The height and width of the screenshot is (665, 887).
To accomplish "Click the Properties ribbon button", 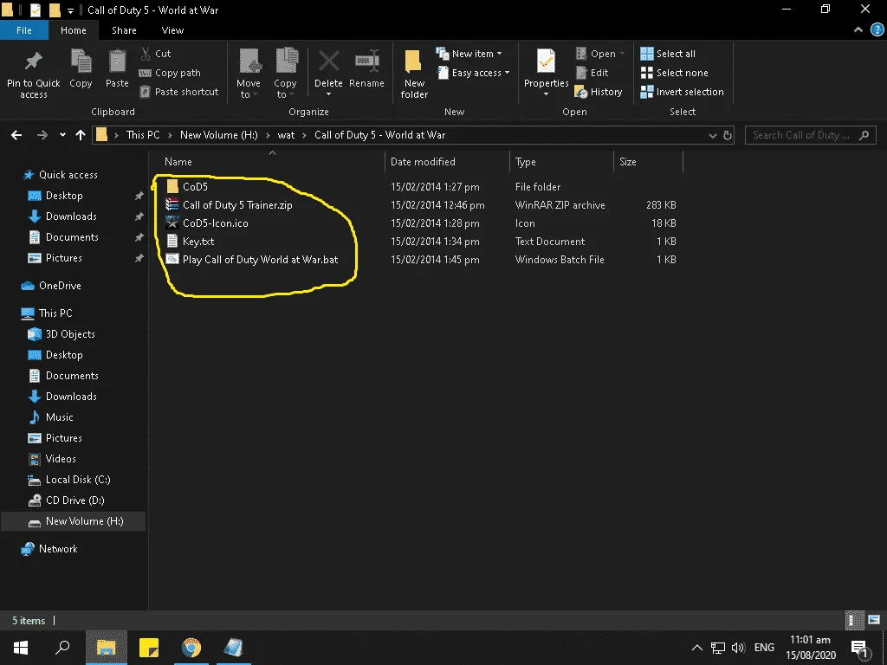I will (x=546, y=74).
